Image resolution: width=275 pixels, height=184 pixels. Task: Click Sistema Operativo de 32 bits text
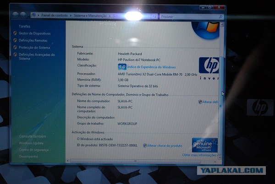point(137,86)
